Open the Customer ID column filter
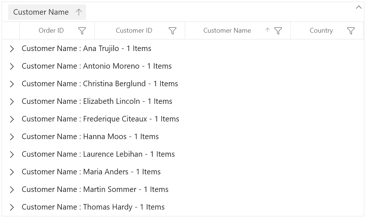366x218 pixels. tap(172, 31)
